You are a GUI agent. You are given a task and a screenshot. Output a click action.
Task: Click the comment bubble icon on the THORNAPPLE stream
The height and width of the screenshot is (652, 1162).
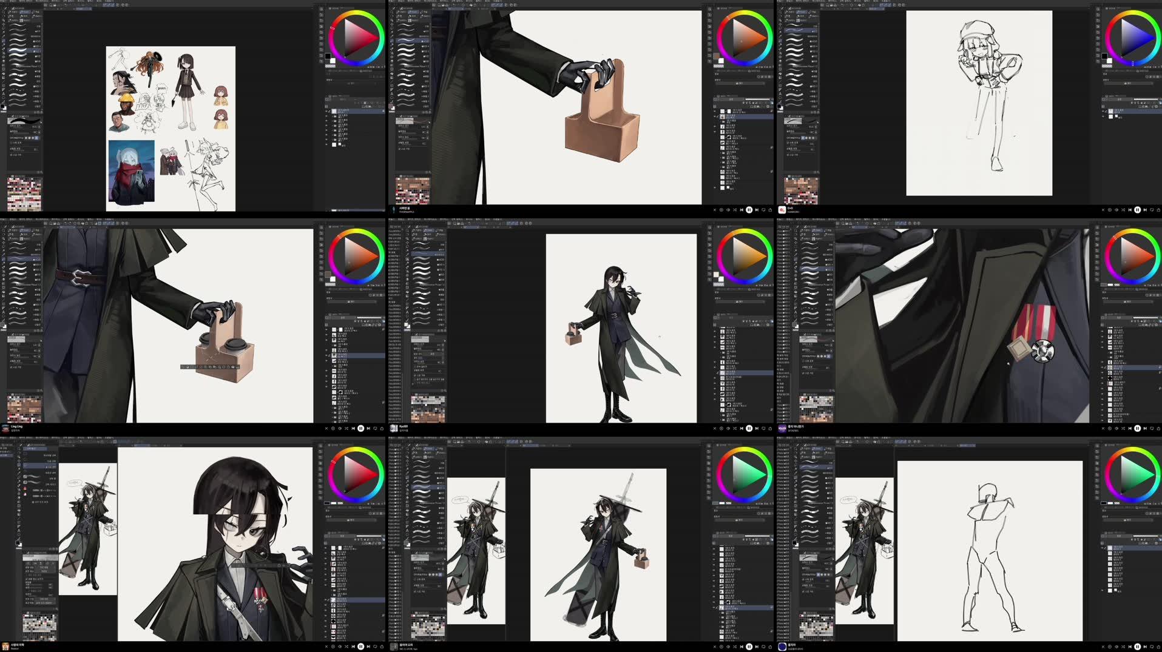tap(764, 209)
